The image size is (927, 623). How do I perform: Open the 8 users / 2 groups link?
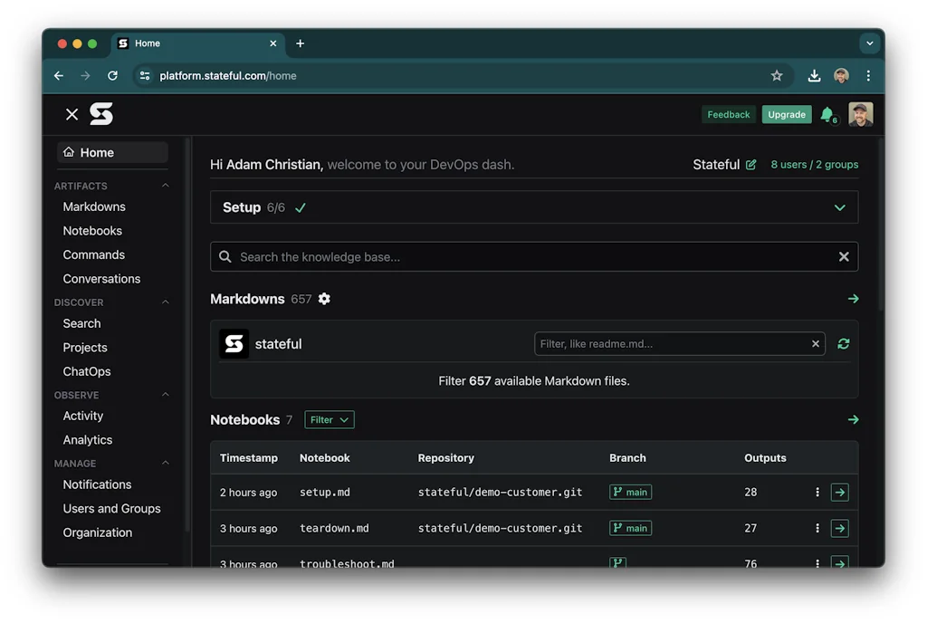tap(810, 164)
